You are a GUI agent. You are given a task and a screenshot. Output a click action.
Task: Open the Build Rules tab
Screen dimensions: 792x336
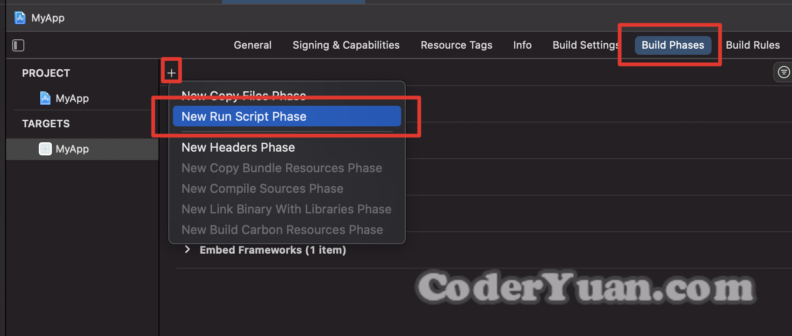(x=753, y=45)
